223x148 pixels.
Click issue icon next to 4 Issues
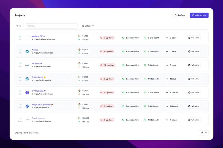pyautogui.click(x=167, y=120)
